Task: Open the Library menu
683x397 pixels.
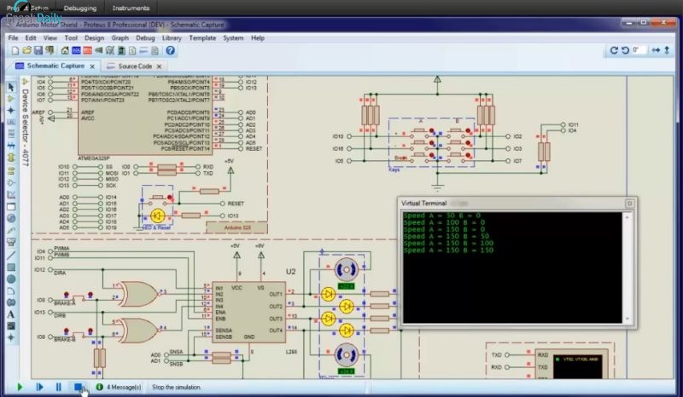Action: (x=171, y=38)
